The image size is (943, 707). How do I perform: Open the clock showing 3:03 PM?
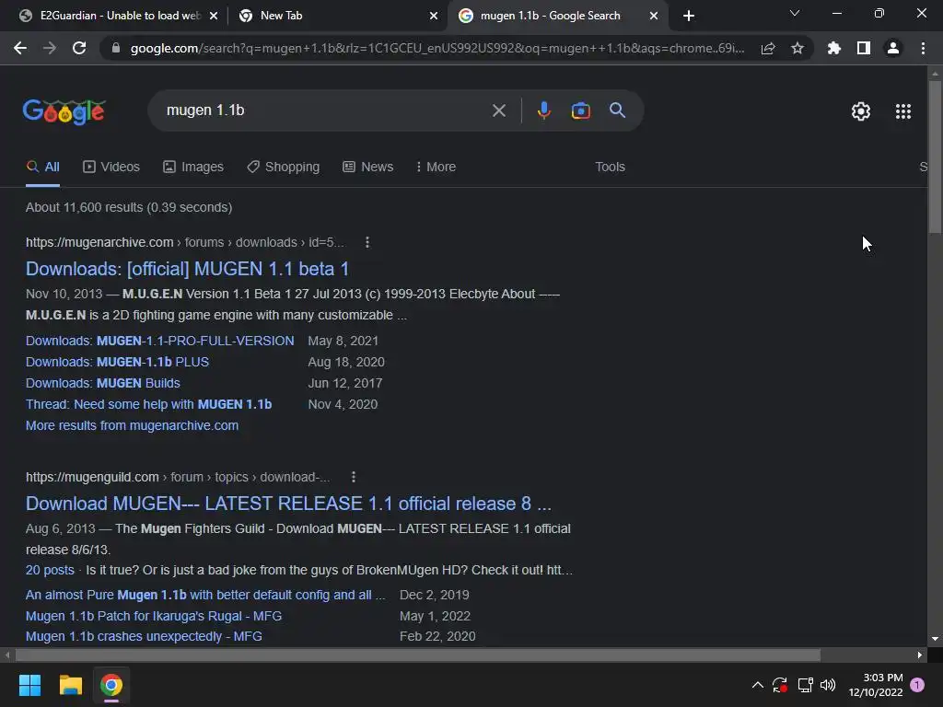coord(876,685)
